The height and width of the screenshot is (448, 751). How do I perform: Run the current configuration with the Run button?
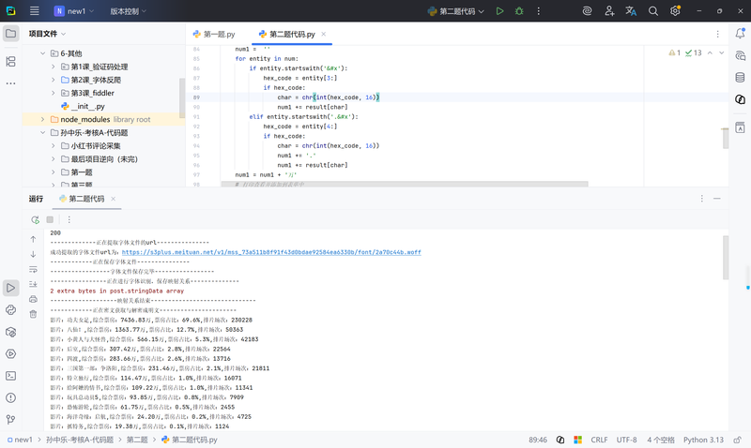(499, 11)
